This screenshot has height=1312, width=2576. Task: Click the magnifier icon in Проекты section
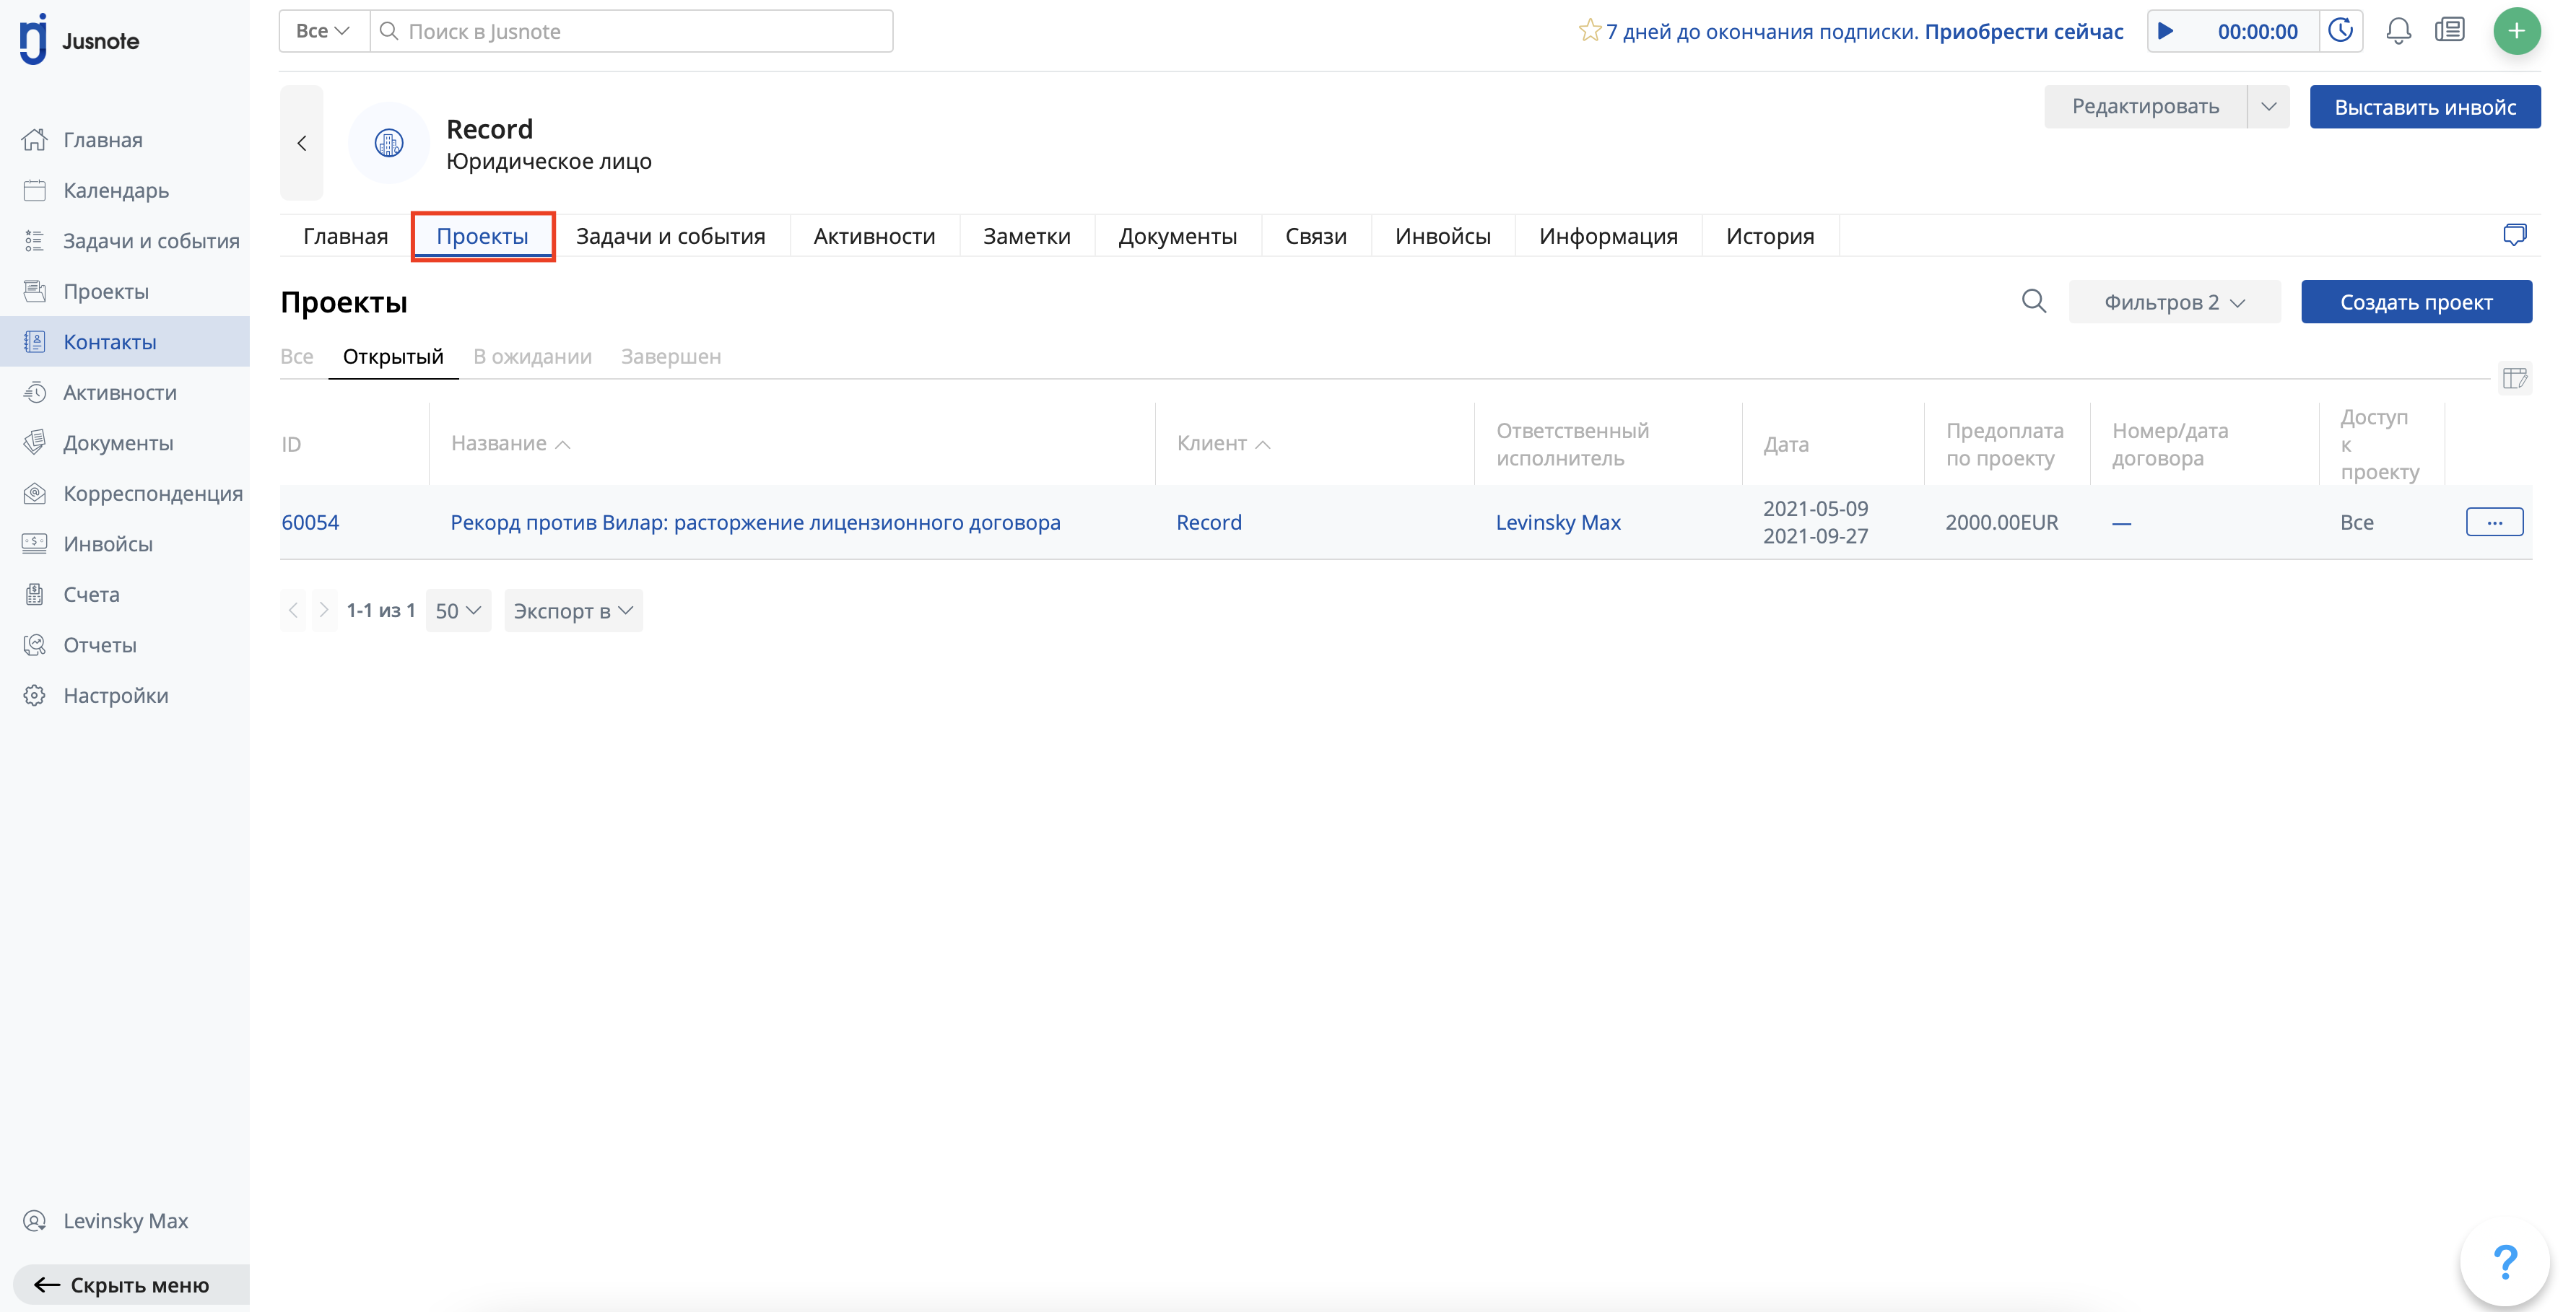coord(2033,302)
